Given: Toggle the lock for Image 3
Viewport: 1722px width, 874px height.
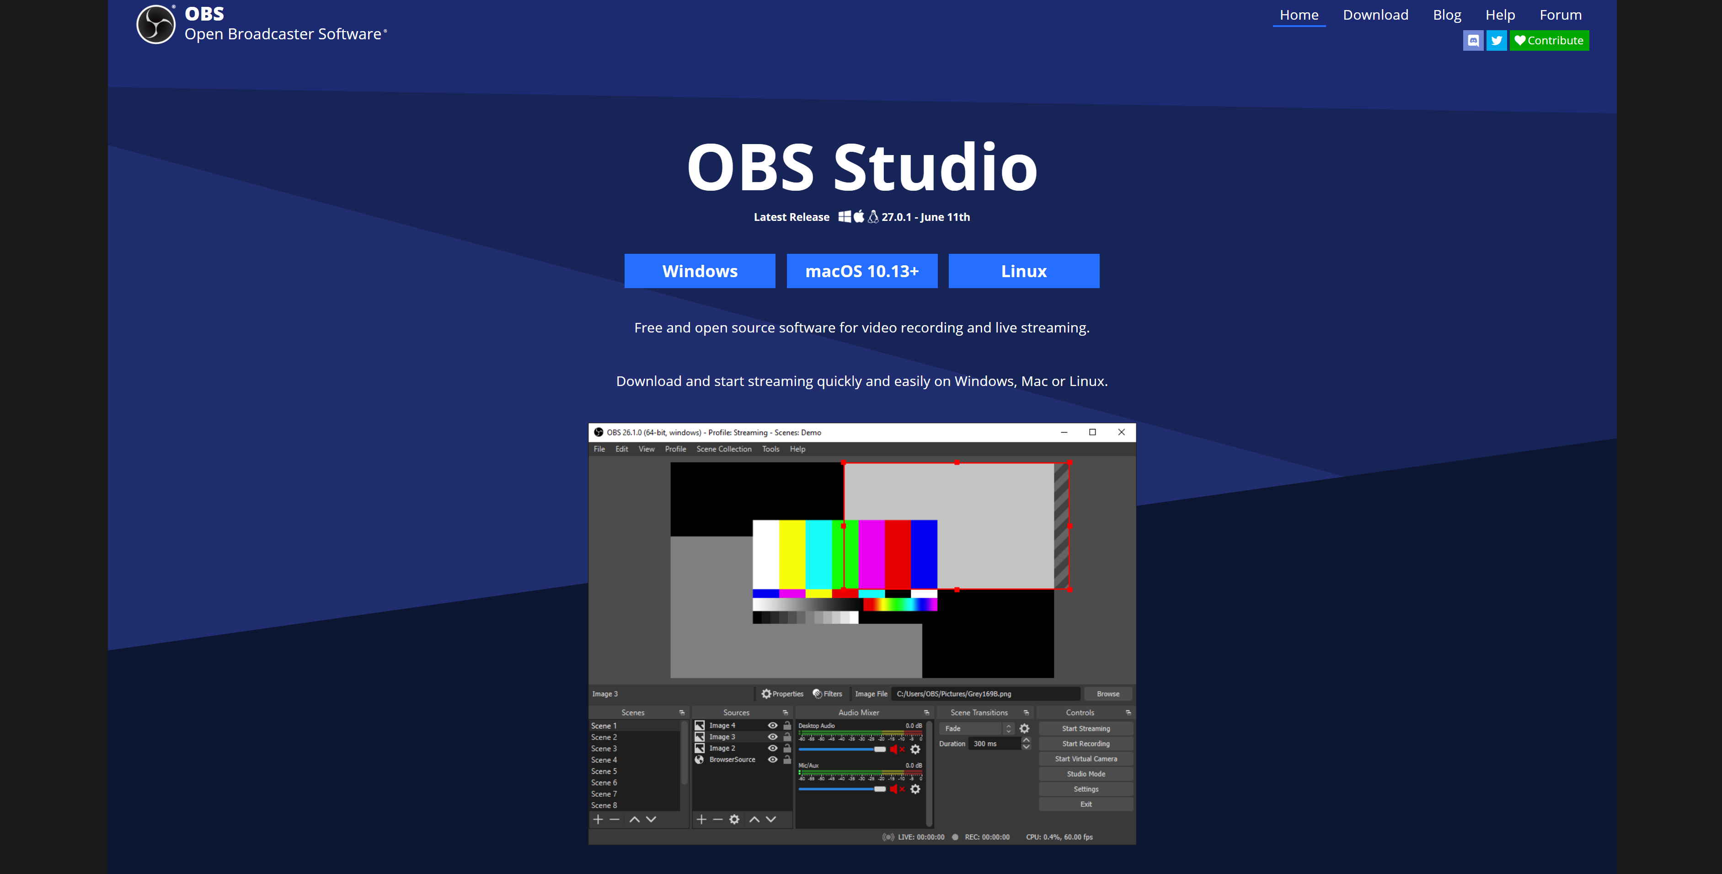Looking at the screenshot, I should point(787,737).
